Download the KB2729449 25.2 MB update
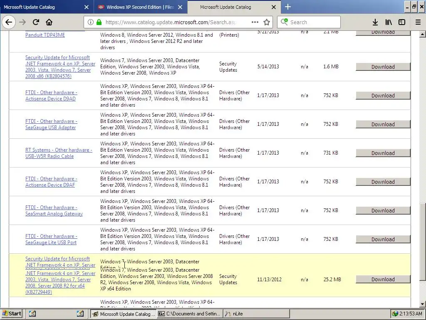 click(x=383, y=280)
